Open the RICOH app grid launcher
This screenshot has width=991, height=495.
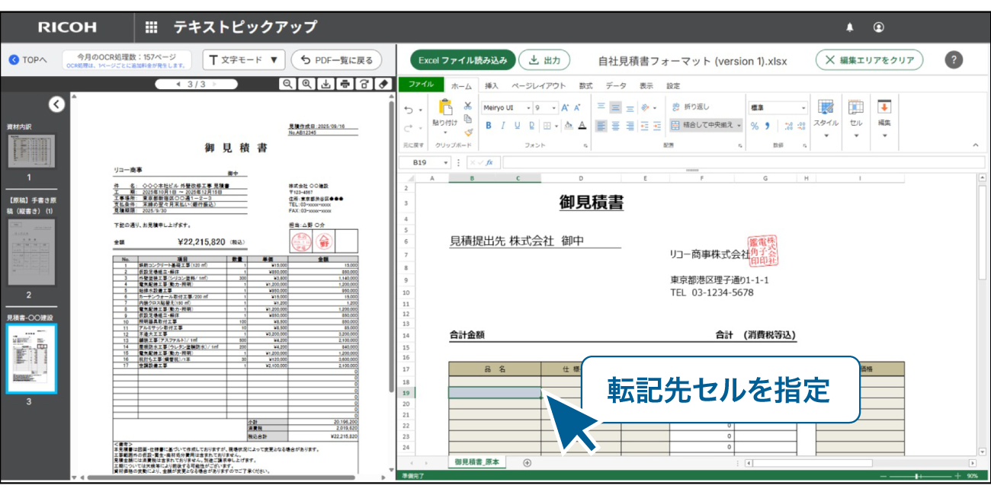151,27
